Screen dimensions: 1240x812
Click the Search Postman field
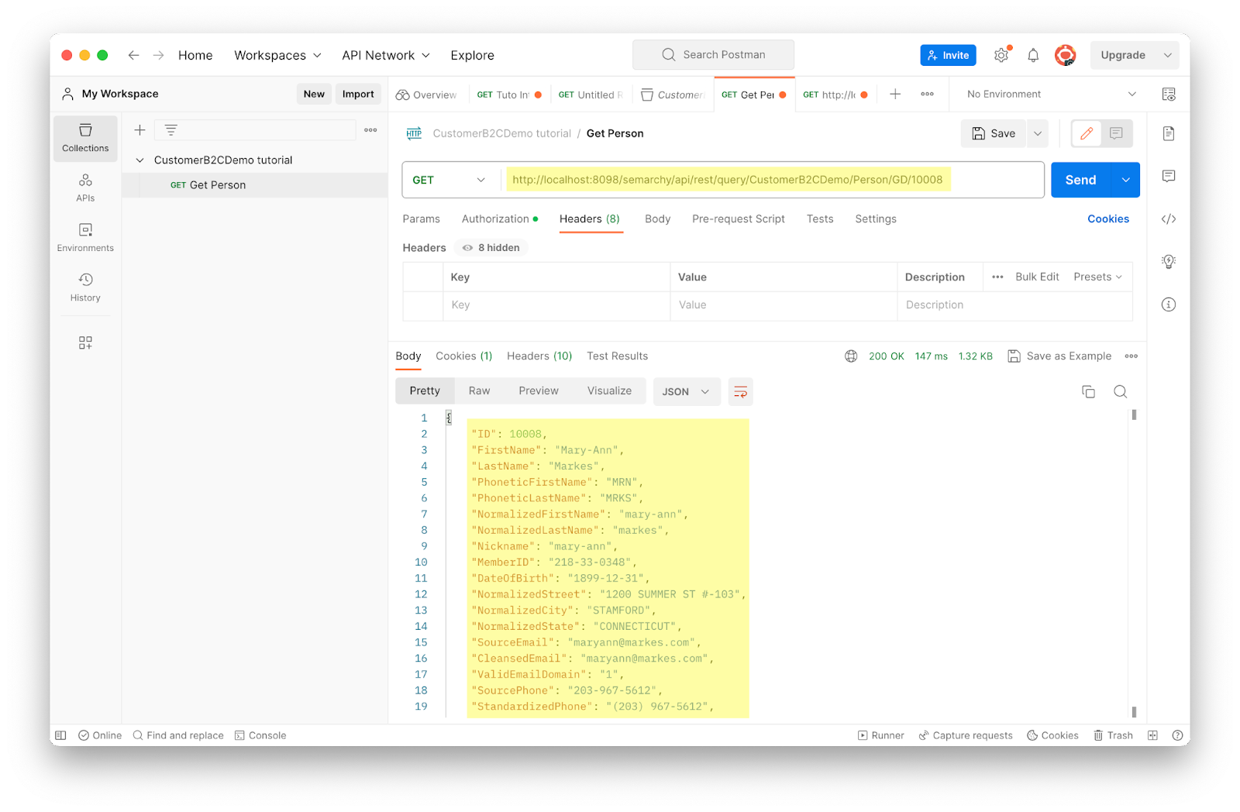click(x=713, y=55)
